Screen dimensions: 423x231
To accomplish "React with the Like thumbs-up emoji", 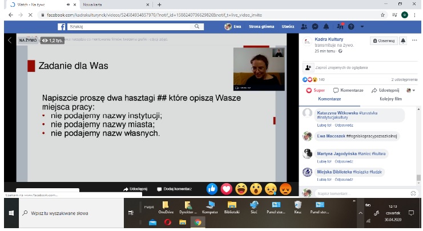I will (x=211, y=188).
